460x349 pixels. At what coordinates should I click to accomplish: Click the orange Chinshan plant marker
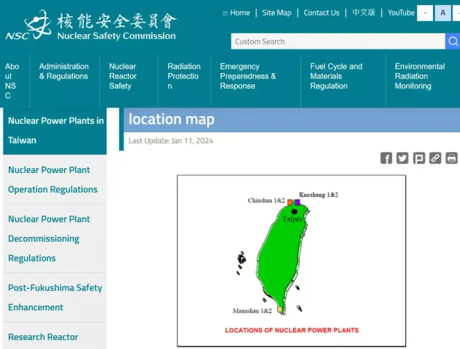pyautogui.click(x=290, y=202)
